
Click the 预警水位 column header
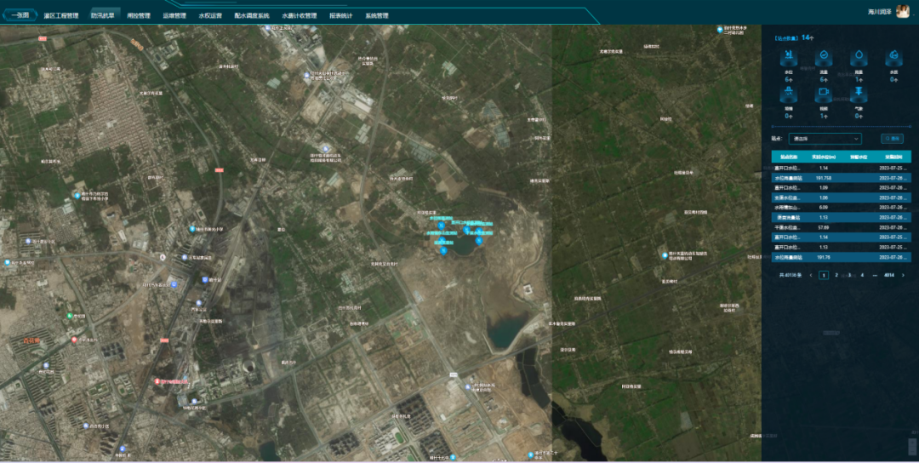[x=859, y=157]
